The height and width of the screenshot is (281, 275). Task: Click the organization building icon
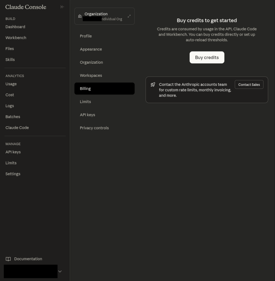point(80,16)
